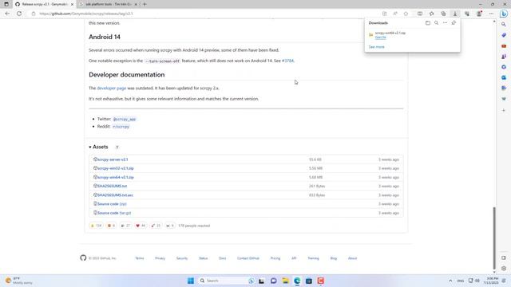Open downloads folder icon in Downloads panel
This screenshot has height=287, width=511.
(428, 23)
